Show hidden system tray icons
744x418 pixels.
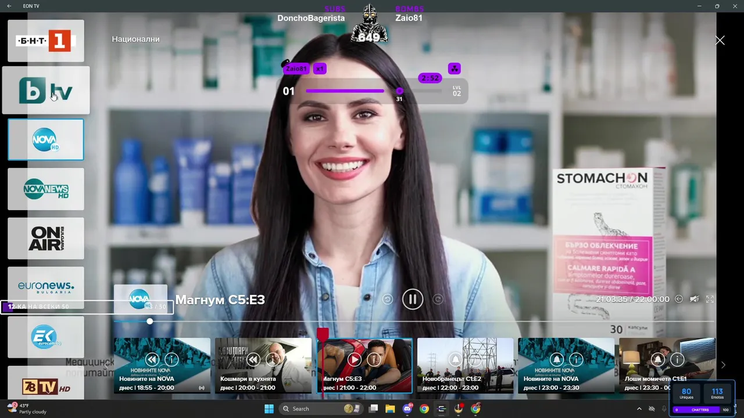[x=639, y=409]
